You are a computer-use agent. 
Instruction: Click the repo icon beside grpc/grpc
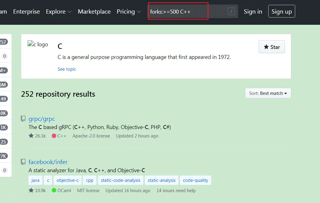click(23, 119)
